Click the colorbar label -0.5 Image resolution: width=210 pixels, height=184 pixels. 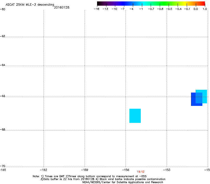(x=169, y=9)
